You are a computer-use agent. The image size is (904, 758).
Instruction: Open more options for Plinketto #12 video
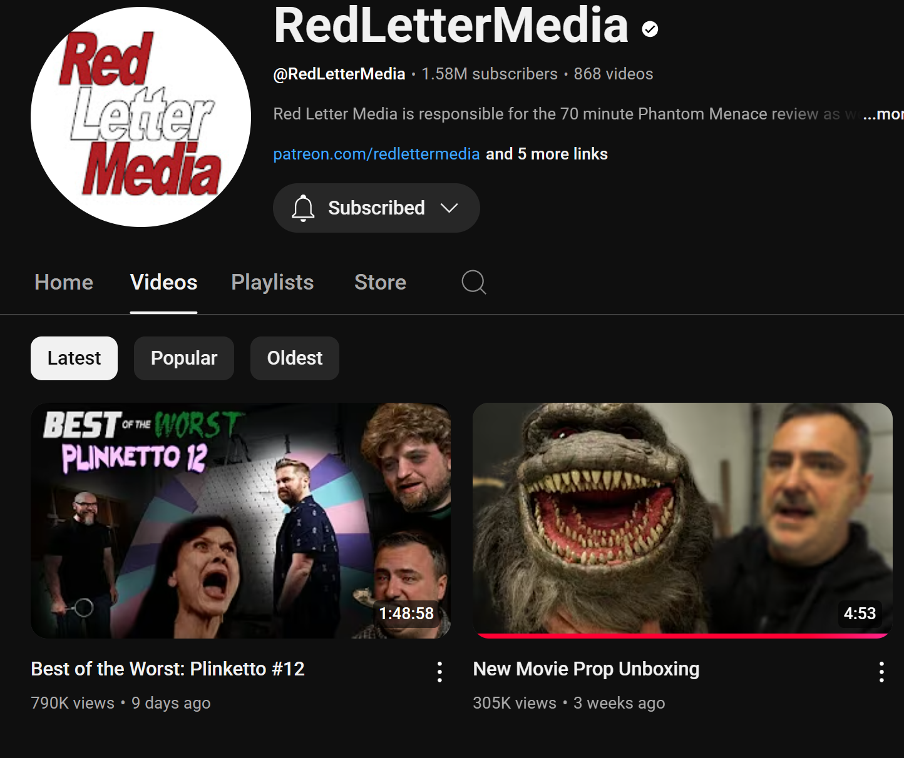[x=439, y=672]
